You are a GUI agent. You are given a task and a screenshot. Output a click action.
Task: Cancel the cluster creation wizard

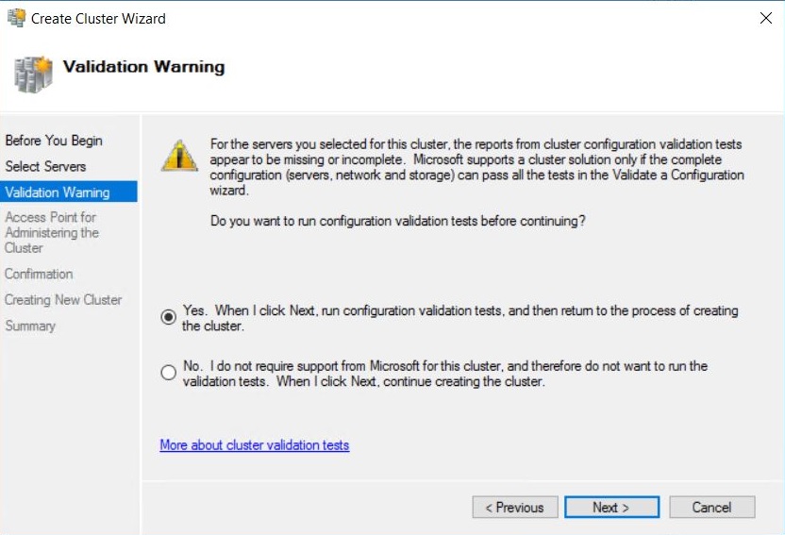pyautogui.click(x=712, y=507)
